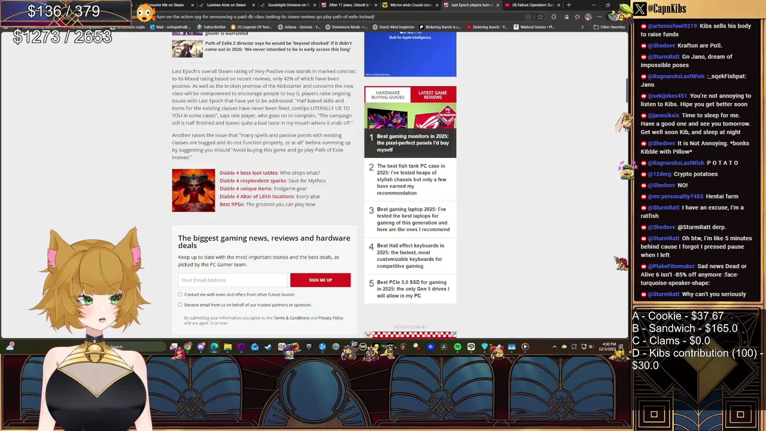Click the page vertical scrollbar thumb
Screen dimensions: 766x431
pyautogui.click(x=628, y=90)
